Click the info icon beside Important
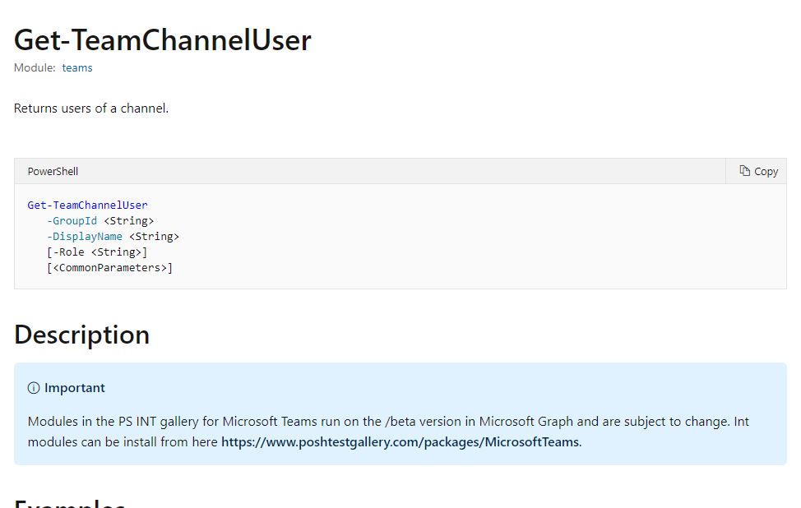The width and height of the screenshot is (801, 508). coord(34,388)
